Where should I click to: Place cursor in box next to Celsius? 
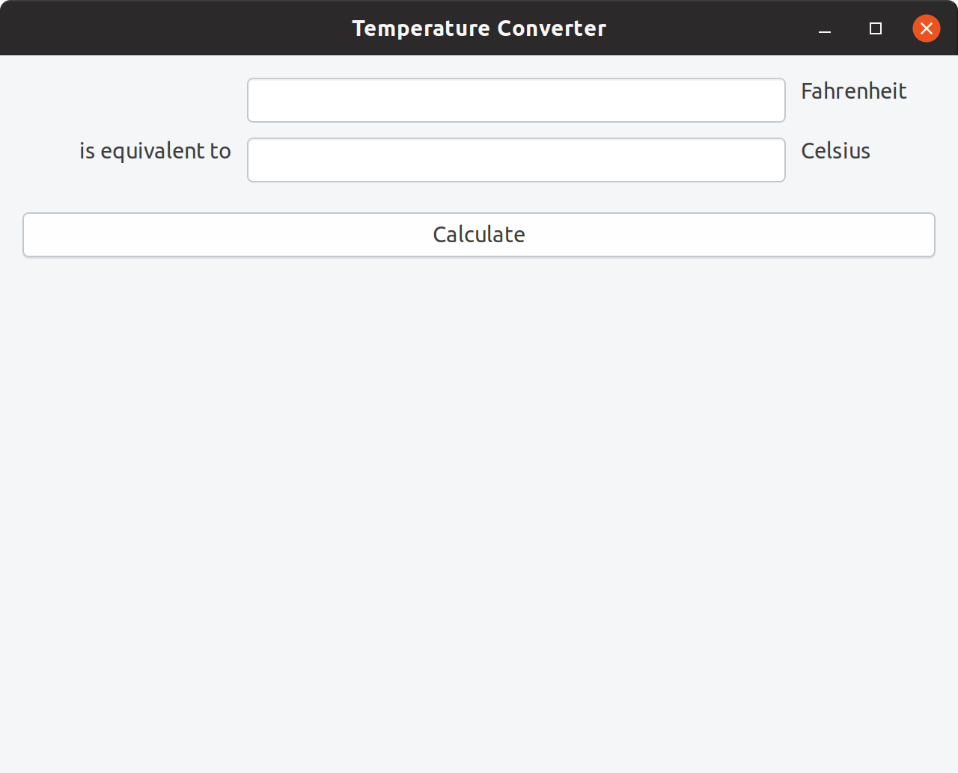(516, 160)
